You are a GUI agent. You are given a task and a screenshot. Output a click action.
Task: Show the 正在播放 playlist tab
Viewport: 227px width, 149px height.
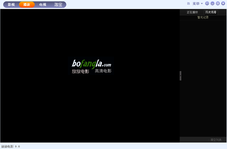pyautogui.click(x=192, y=12)
